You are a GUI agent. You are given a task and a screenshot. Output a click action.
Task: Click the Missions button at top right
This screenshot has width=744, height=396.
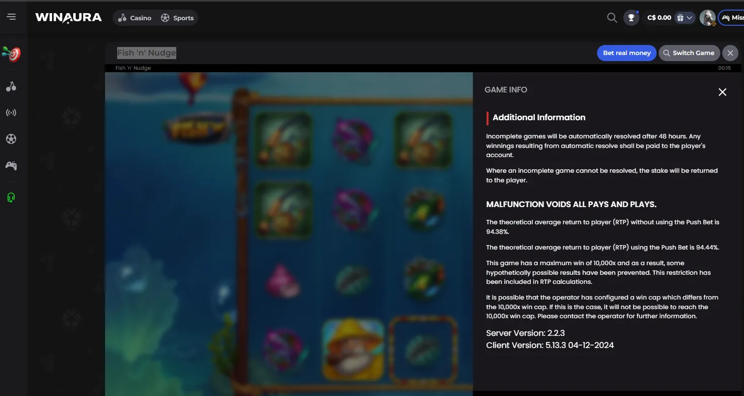click(x=731, y=18)
